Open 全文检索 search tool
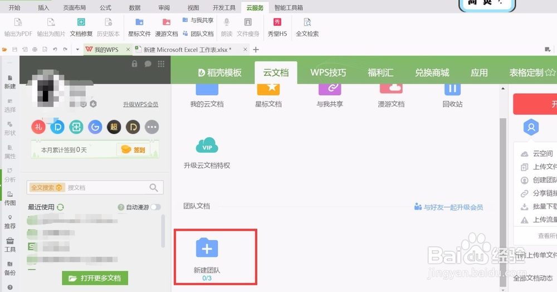The image size is (557, 292). click(x=307, y=28)
